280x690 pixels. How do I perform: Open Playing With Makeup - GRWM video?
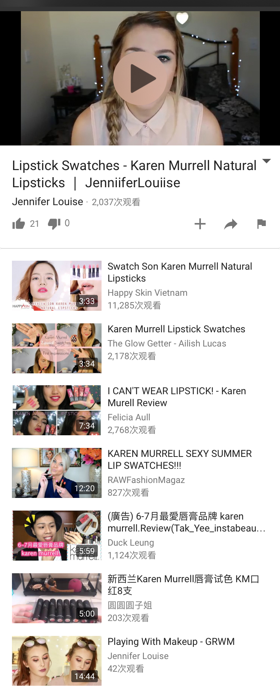171,642
